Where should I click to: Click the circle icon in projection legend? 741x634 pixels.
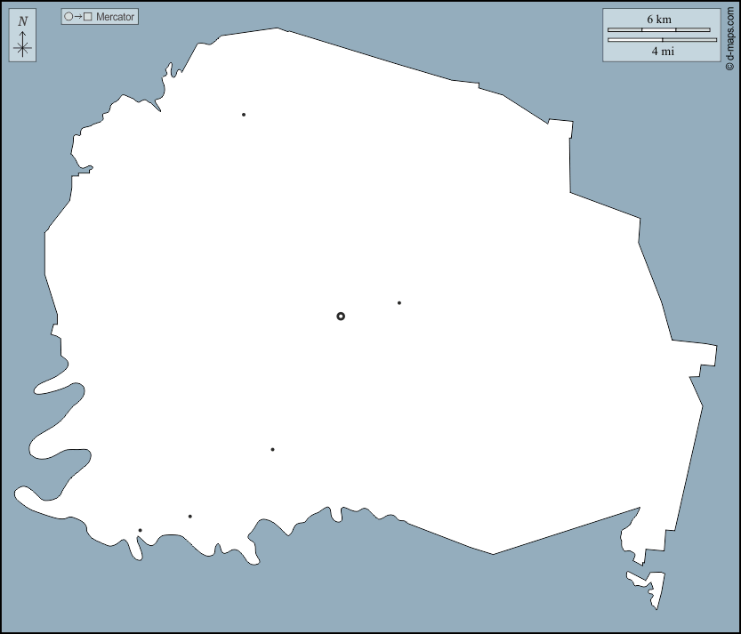tap(68, 17)
